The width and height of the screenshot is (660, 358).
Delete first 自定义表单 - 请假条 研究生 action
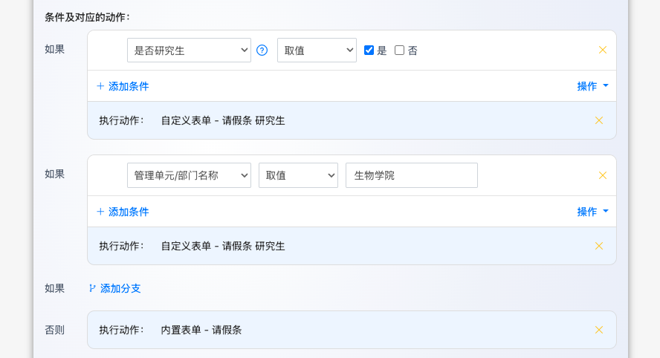[599, 120]
